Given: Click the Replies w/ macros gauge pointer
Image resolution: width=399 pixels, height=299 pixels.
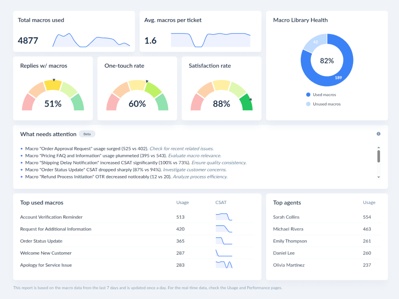Looking at the screenshot, I should 53,79.
